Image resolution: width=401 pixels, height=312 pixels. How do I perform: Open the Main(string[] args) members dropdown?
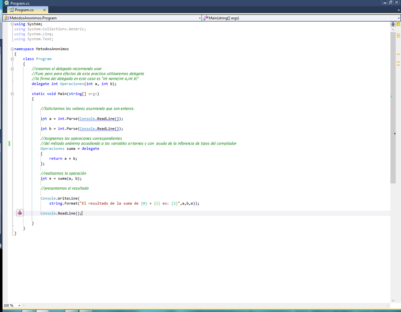(x=398, y=18)
